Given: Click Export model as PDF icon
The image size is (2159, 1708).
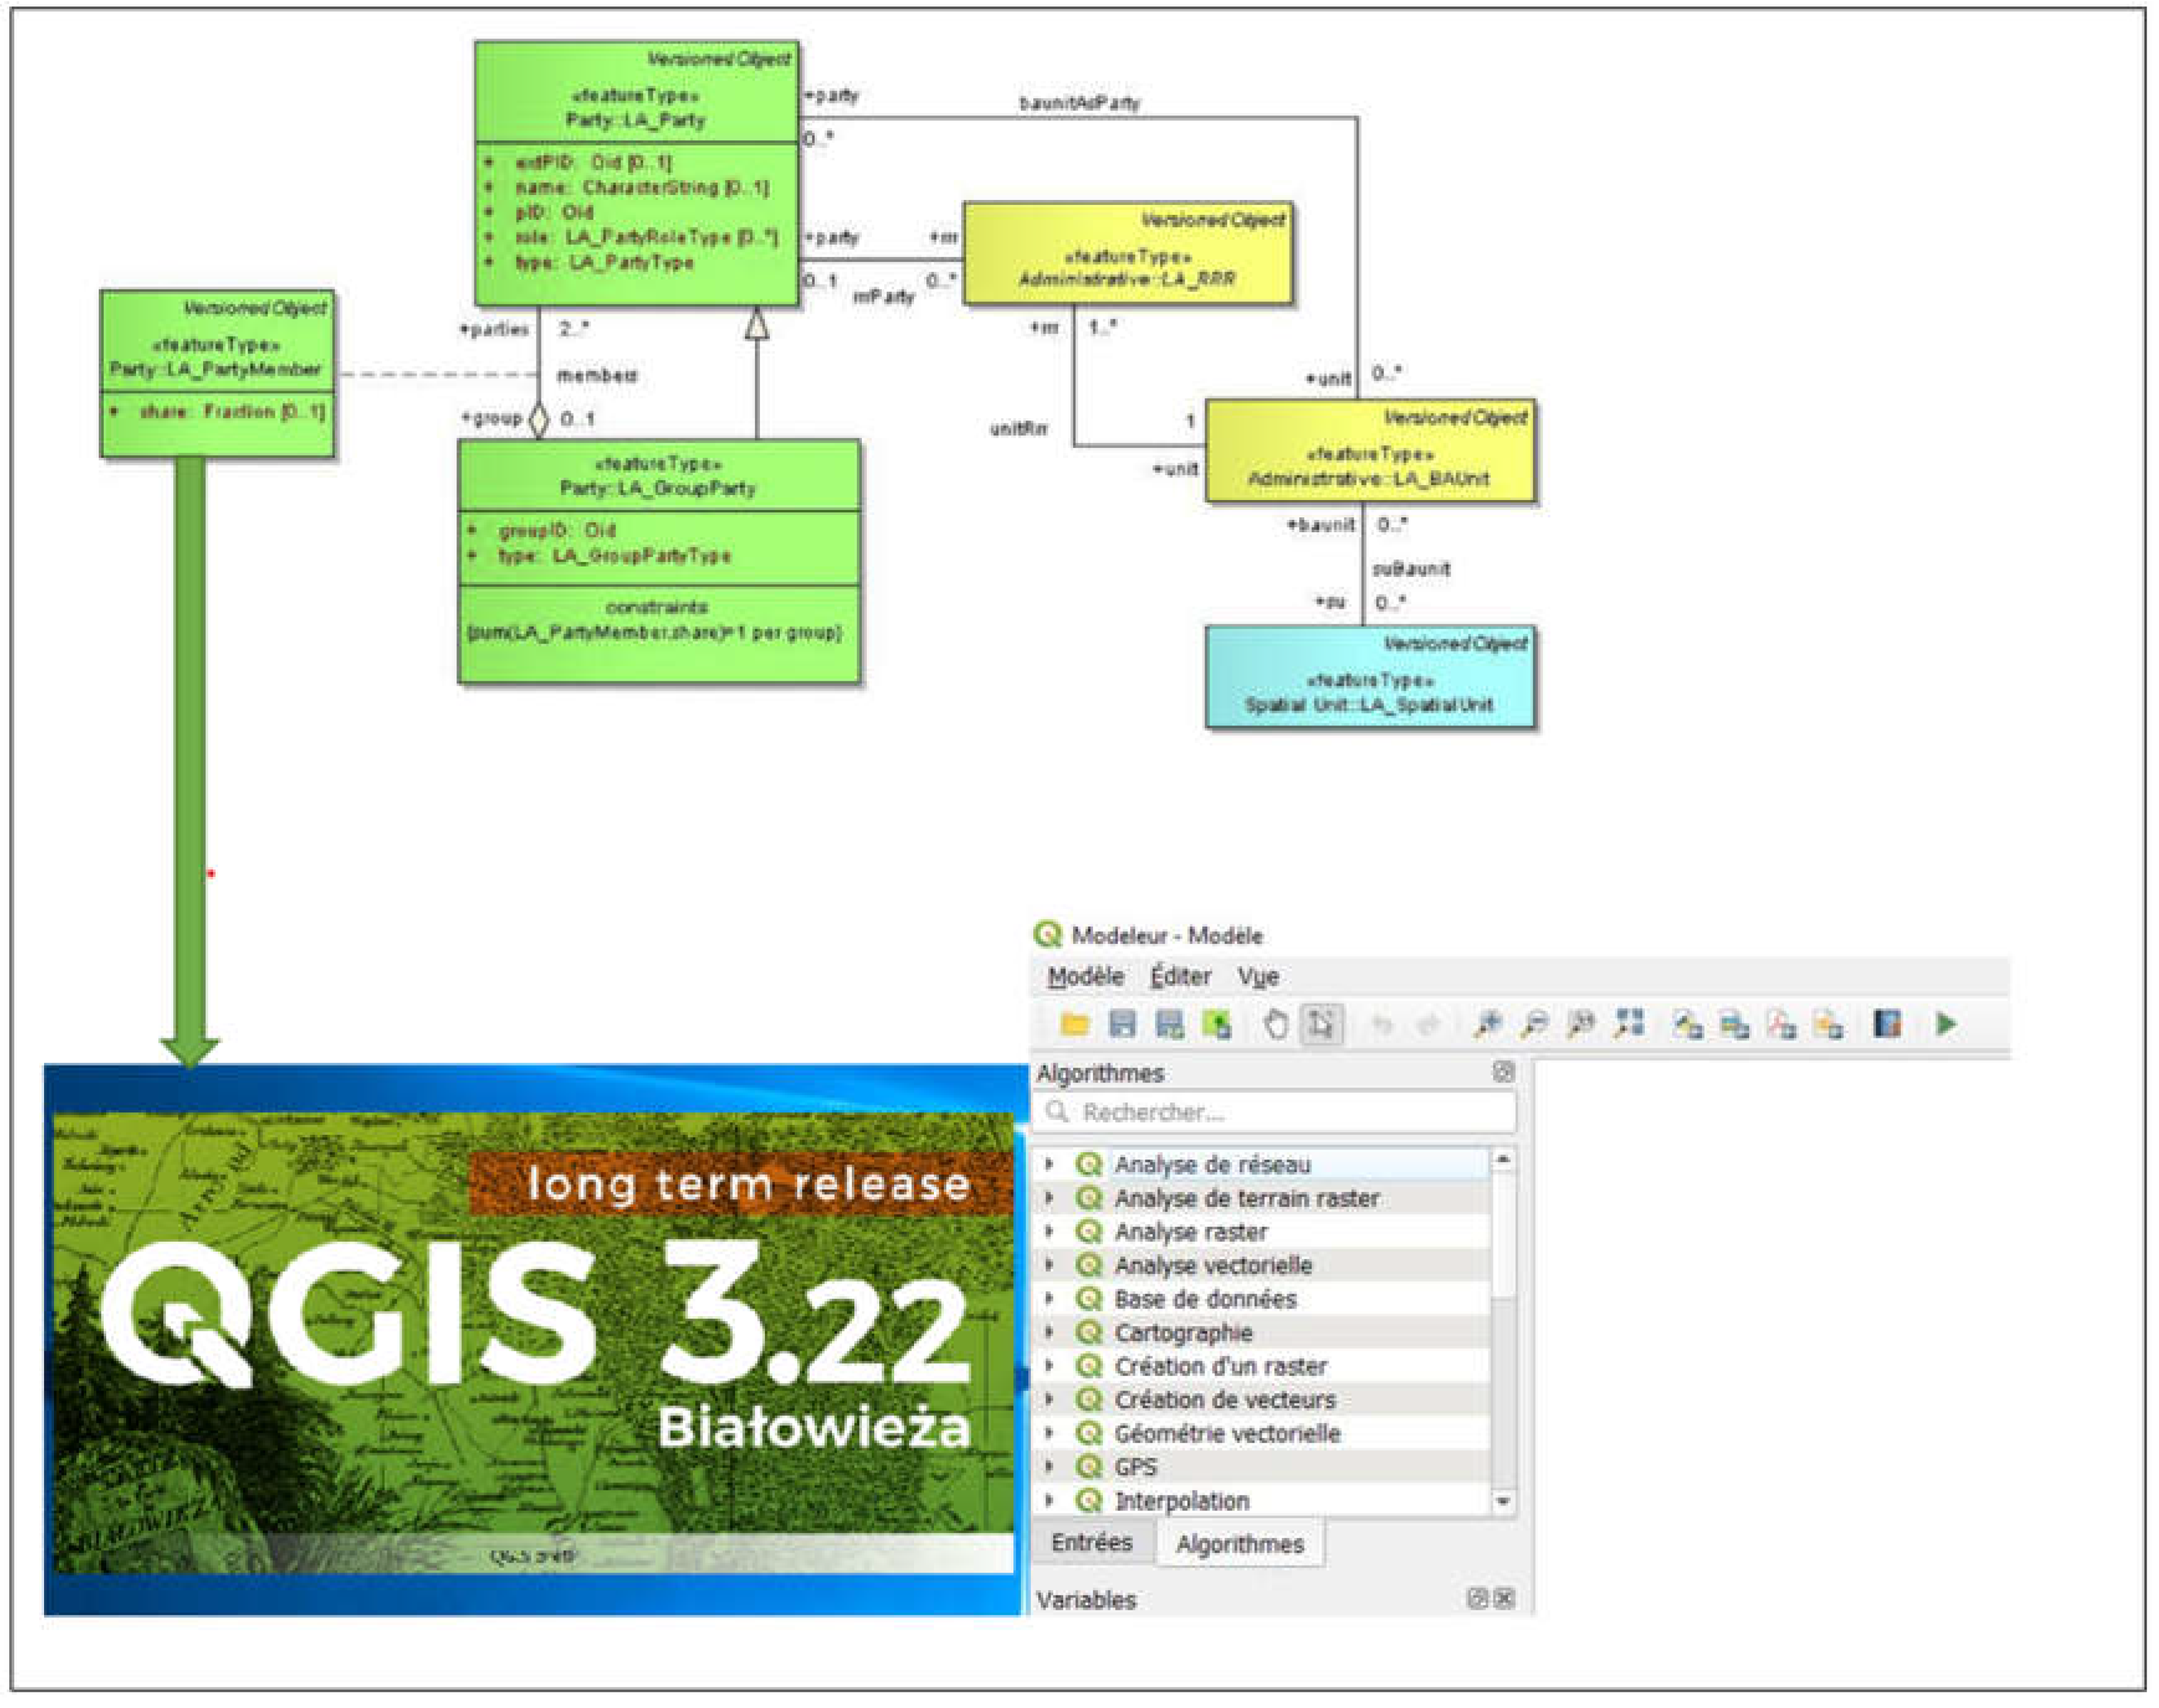Looking at the screenshot, I should (x=1781, y=1024).
